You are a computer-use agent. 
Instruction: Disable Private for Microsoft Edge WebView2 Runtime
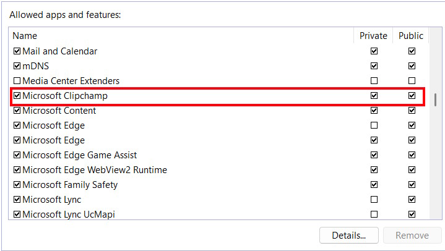374,170
